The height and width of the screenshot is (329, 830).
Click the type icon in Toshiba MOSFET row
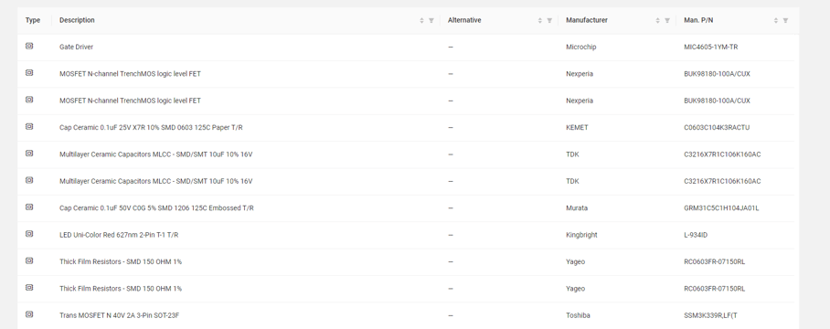coord(29,314)
